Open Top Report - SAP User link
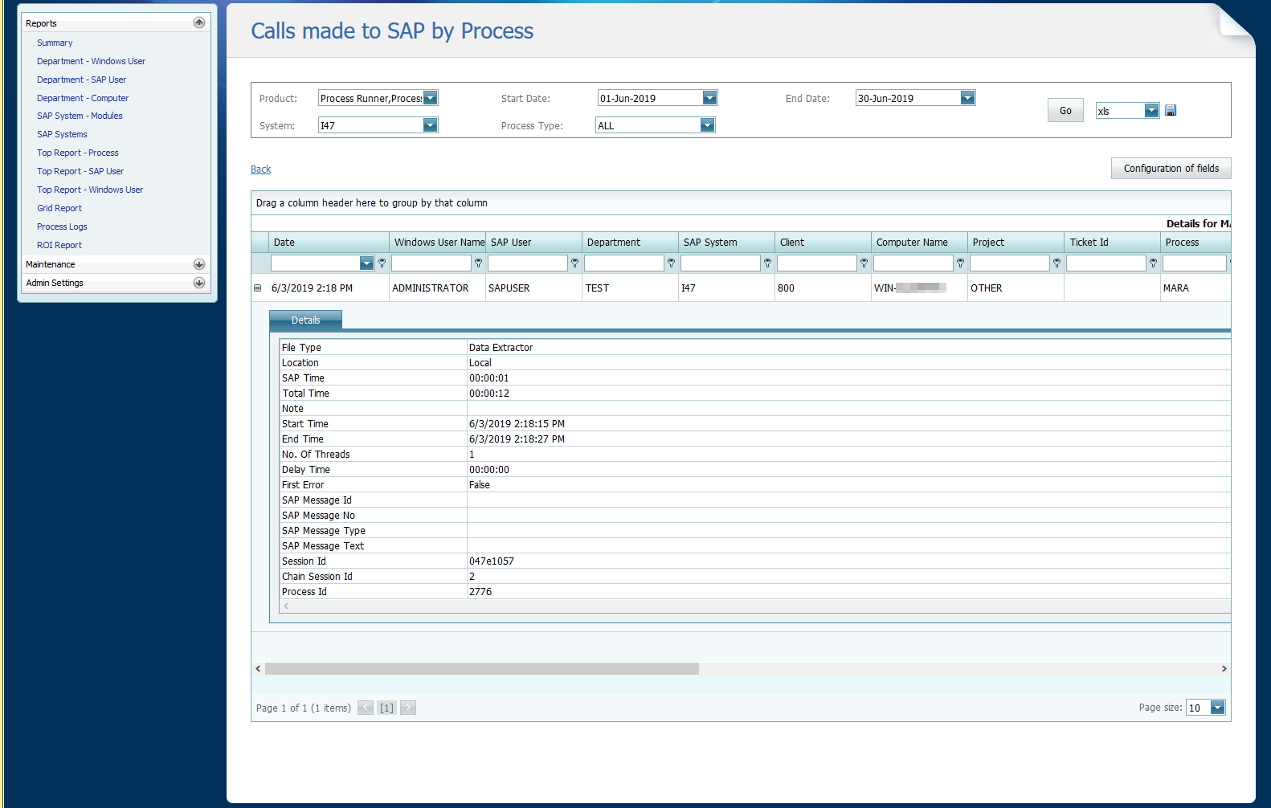 click(80, 171)
